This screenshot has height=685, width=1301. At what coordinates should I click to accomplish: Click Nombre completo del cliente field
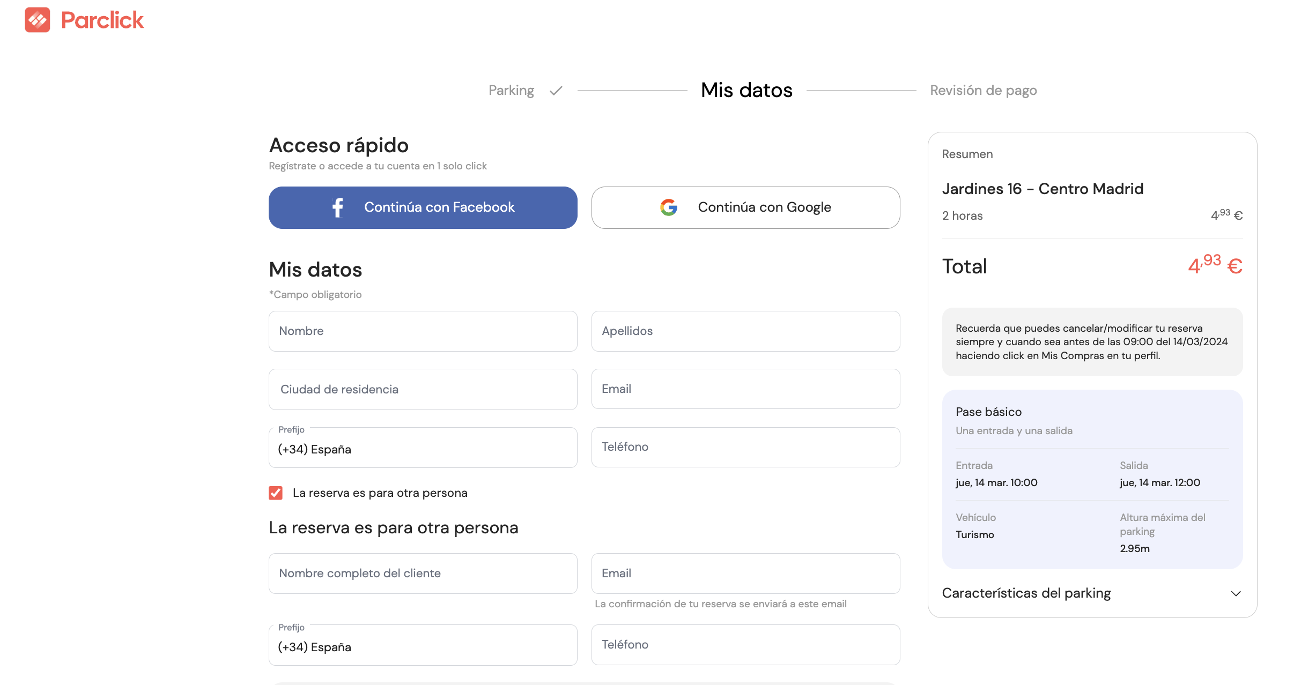(x=423, y=574)
